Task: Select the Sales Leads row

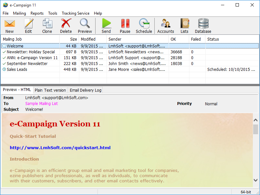Action: click(130, 70)
